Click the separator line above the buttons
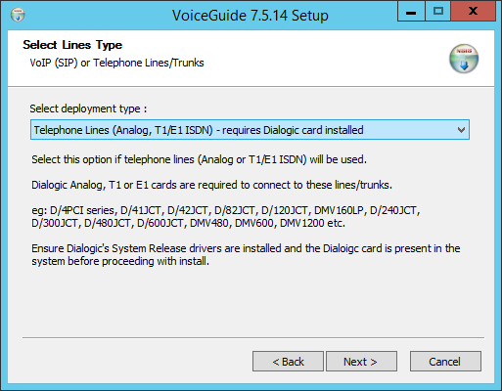Viewport: 502px width, 391px height. click(253, 338)
